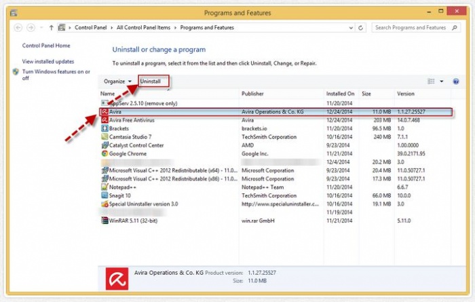Click Programs and Features breadcrumb
The width and height of the screenshot is (475, 302).
click(207, 28)
